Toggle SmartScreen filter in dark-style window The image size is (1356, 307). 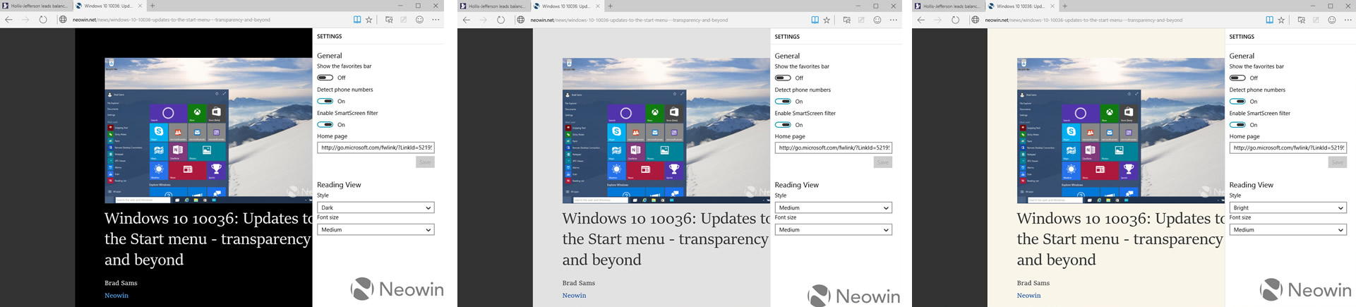click(x=325, y=124)
